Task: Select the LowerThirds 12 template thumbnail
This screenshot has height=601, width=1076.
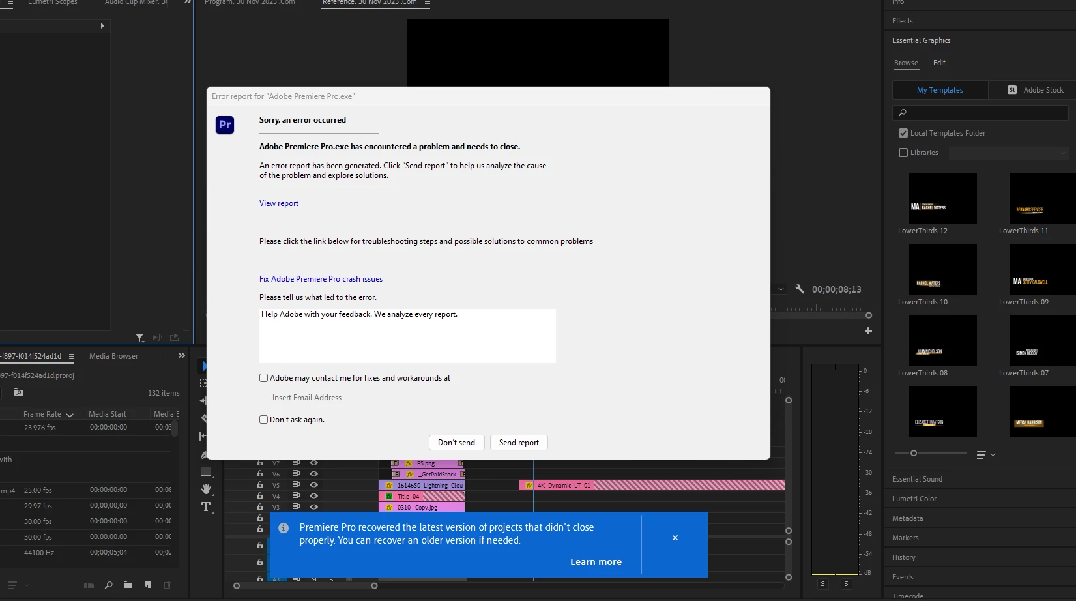Action: click(942, 198)
